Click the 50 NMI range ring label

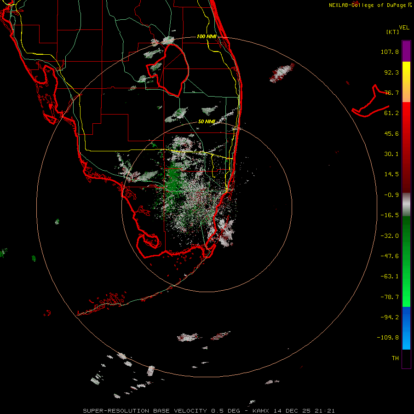coord(207,122)
